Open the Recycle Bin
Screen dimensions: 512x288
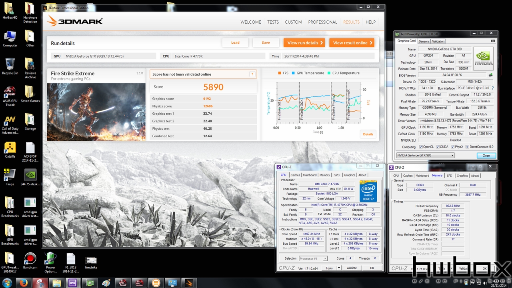pos(10,66)
